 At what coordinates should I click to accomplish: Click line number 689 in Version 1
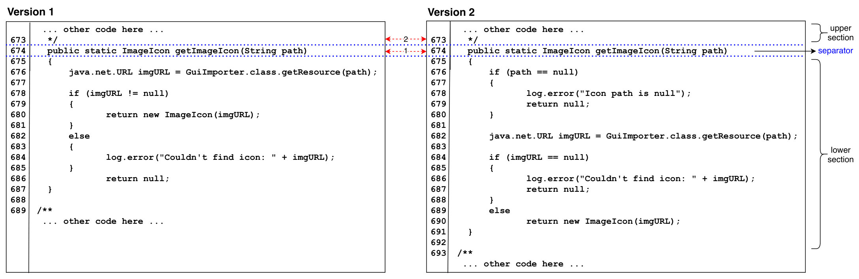click(x=18, y=210)
